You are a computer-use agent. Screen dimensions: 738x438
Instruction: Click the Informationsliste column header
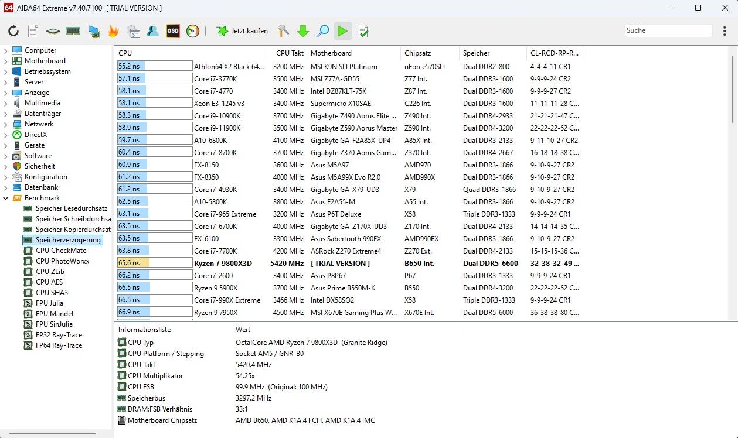tap(172, 330)
